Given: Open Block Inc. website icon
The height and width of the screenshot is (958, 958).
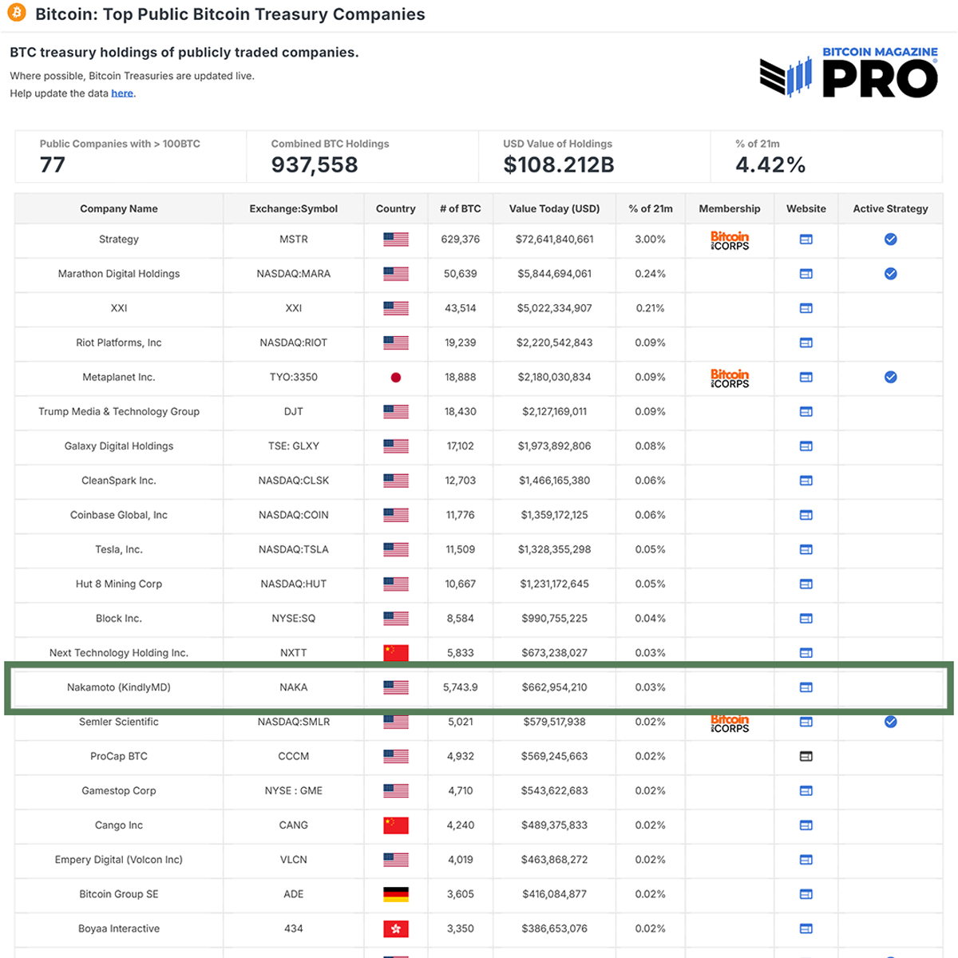Looking at the screenshot, I should tap(806, 619).
